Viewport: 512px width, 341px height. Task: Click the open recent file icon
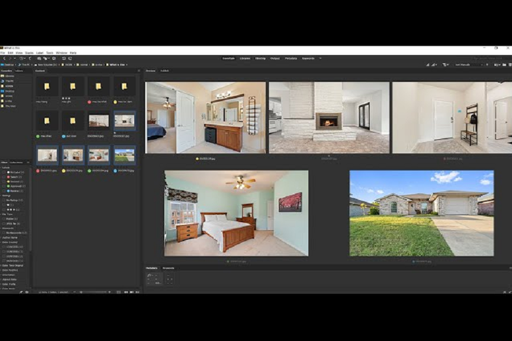pos(497,65)
